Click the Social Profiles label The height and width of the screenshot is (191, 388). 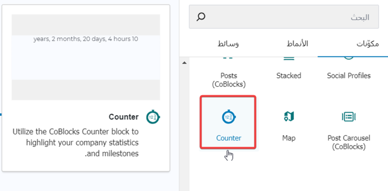click(x=348, y=76)
